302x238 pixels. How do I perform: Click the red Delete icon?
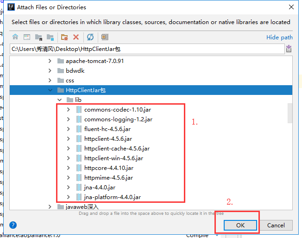[x=76, y=37]
